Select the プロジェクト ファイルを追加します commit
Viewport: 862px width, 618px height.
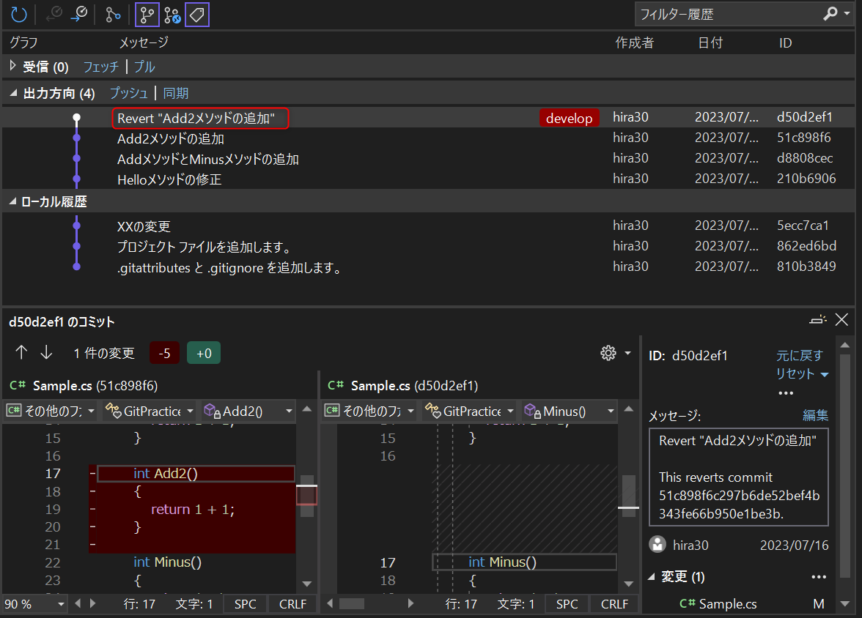tap(428, 246)
